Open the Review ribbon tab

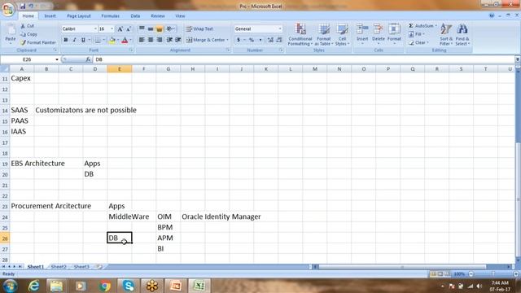click(157, 16)
